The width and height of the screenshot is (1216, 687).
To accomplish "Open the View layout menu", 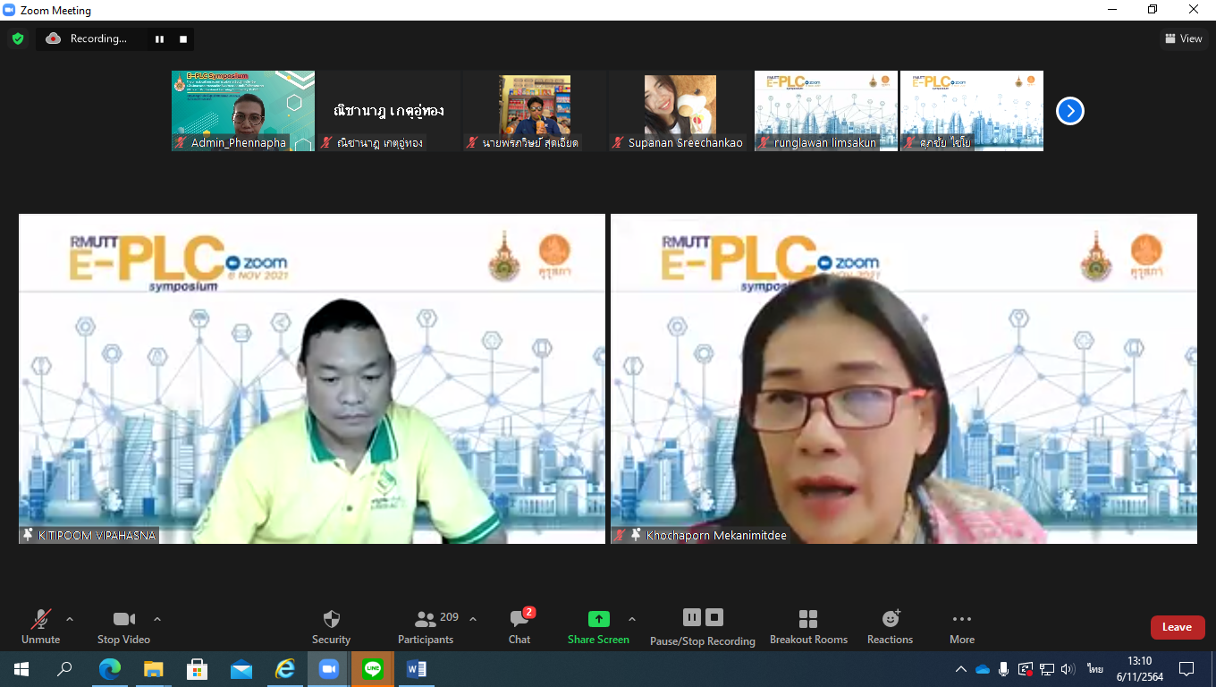I will pos(1183,38).
